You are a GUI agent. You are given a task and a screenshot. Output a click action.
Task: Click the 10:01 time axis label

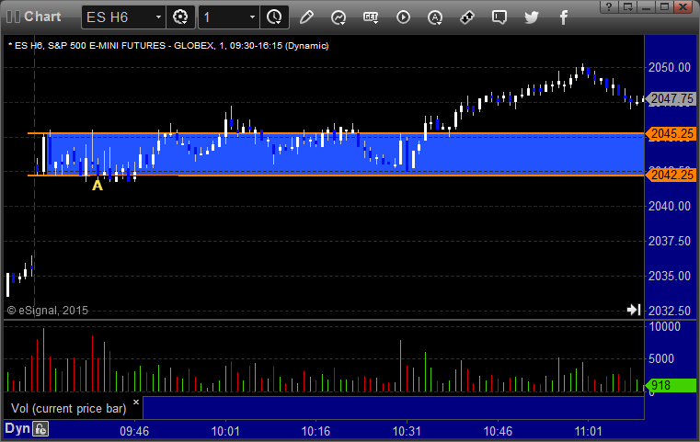pos(225,431)
